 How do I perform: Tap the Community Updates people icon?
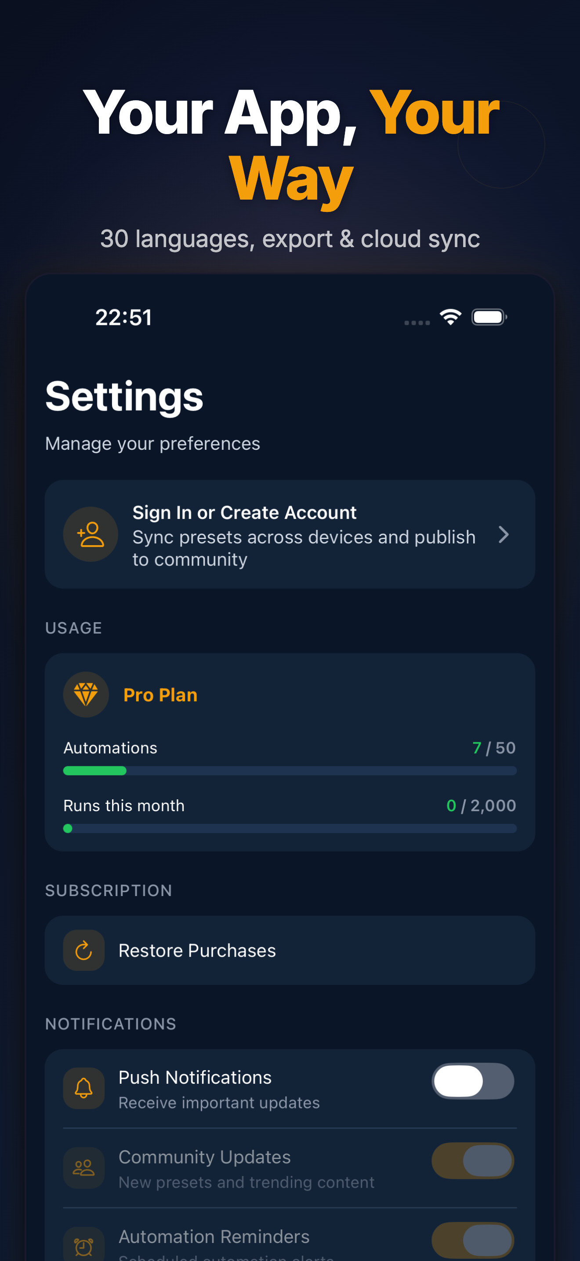[83, 1168]
